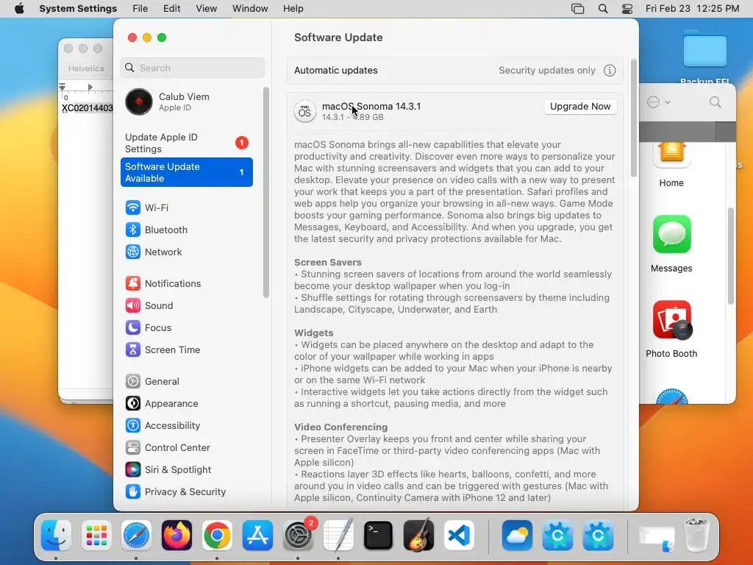Open App Store from the Dock

tap(257, 535)
